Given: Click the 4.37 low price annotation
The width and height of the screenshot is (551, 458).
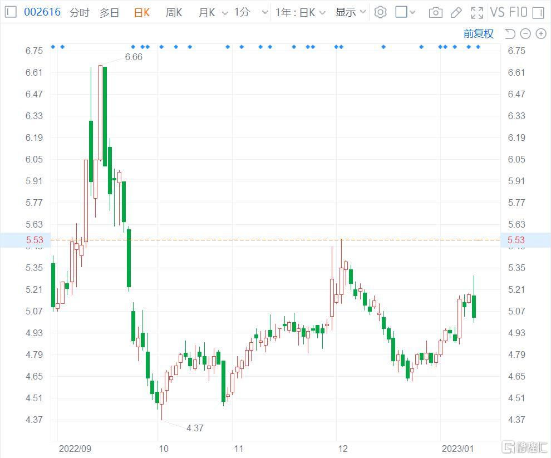Looking at the screenshot, I should (195, 428).
